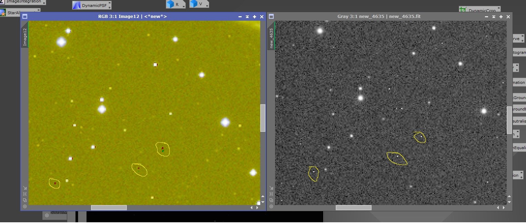Click Image12 window's title bar window icon
The height and width of the screenshot is (224, 526).
point(25,16)
